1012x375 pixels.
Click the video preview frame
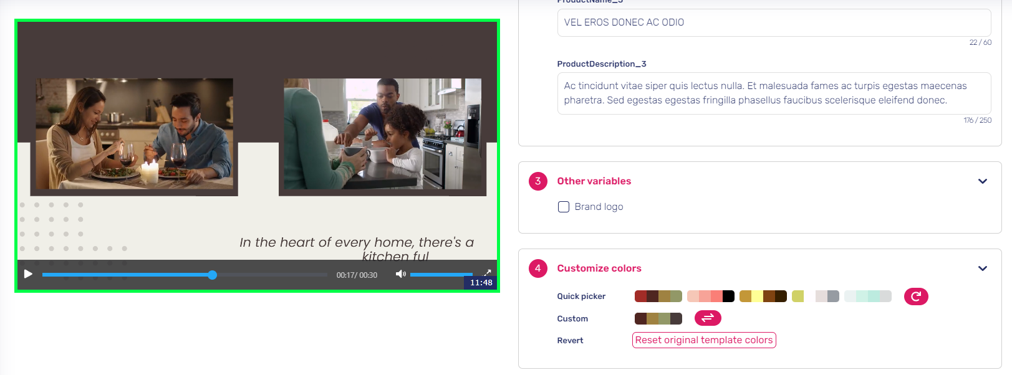click(257, 156)
